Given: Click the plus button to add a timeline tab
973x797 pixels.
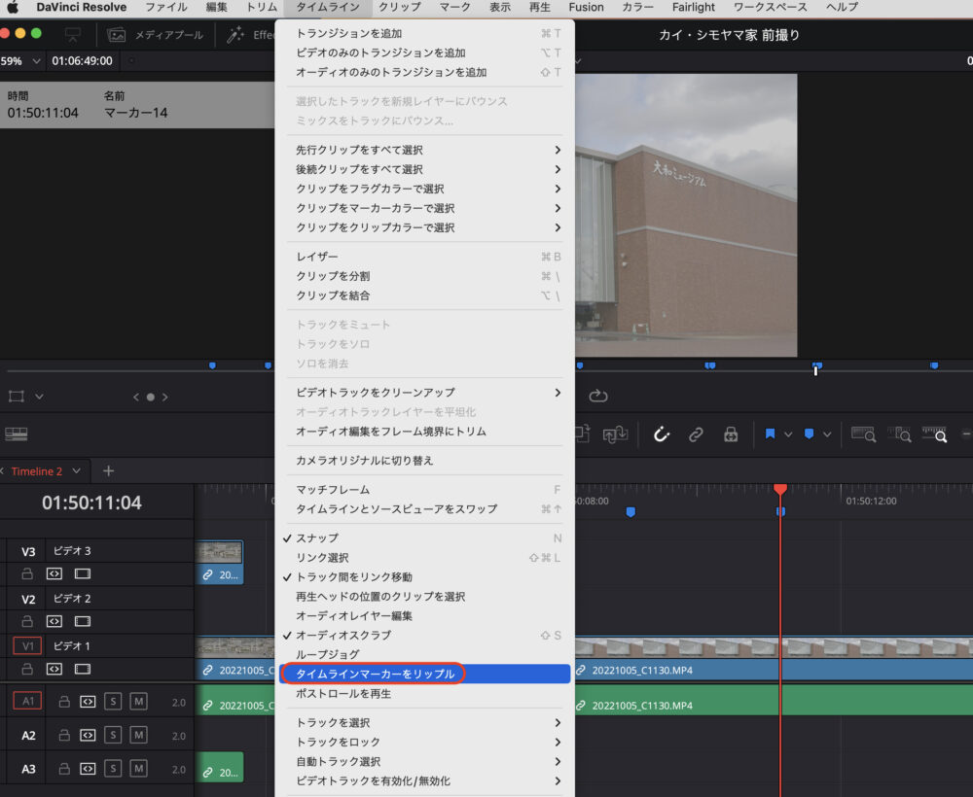Looking at the screenshot, I should coord(108,470).
